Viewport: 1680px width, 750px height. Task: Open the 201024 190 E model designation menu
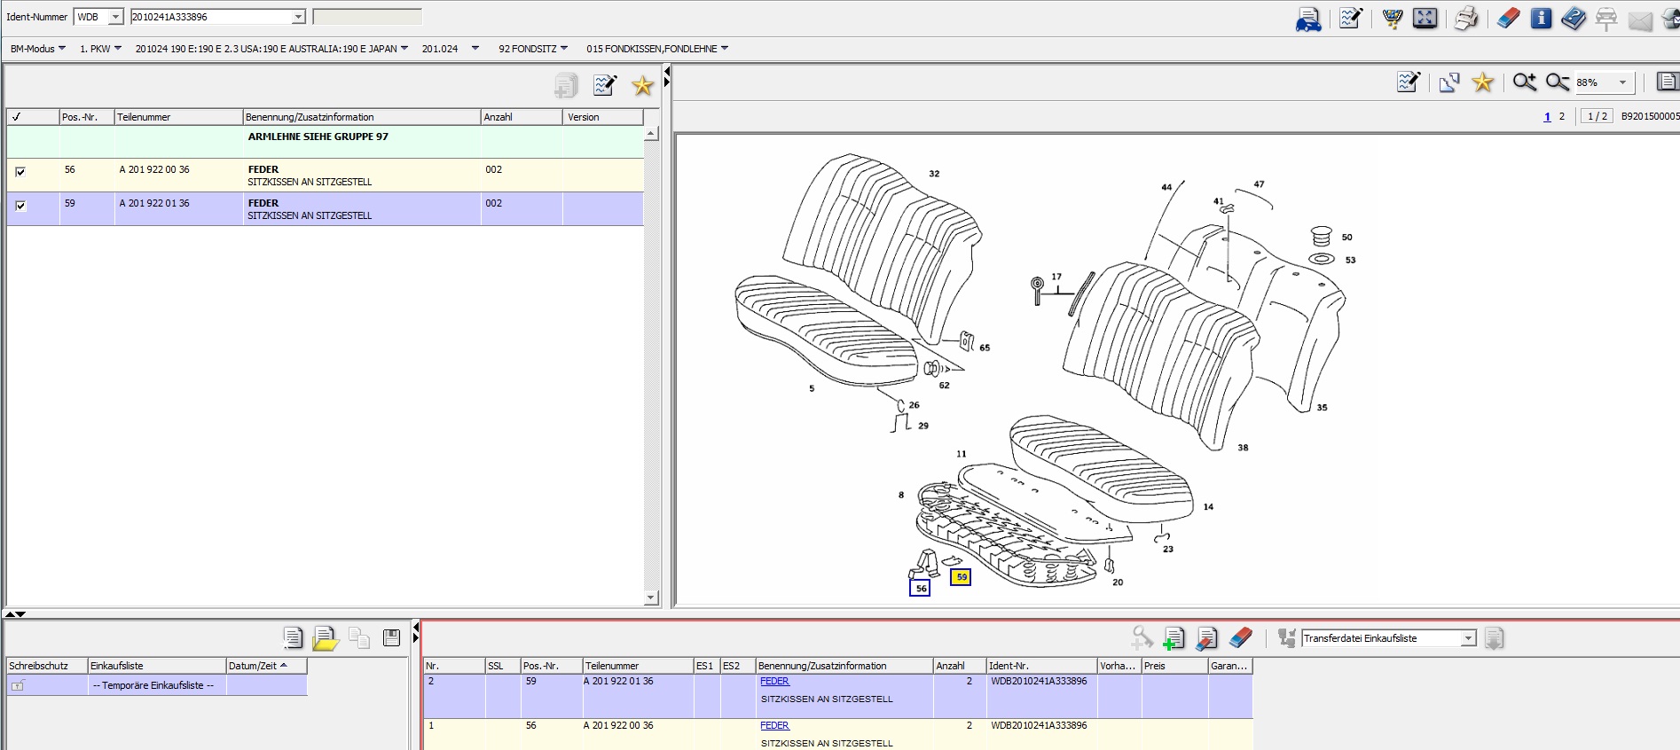tap(271, 49)
